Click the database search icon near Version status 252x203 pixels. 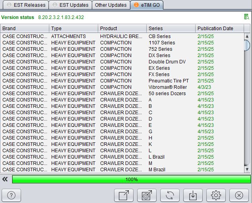pyautogui.click(x=246, y=17)
